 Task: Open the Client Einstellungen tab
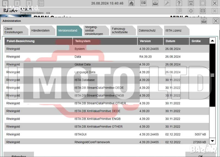tap(14, 31)
